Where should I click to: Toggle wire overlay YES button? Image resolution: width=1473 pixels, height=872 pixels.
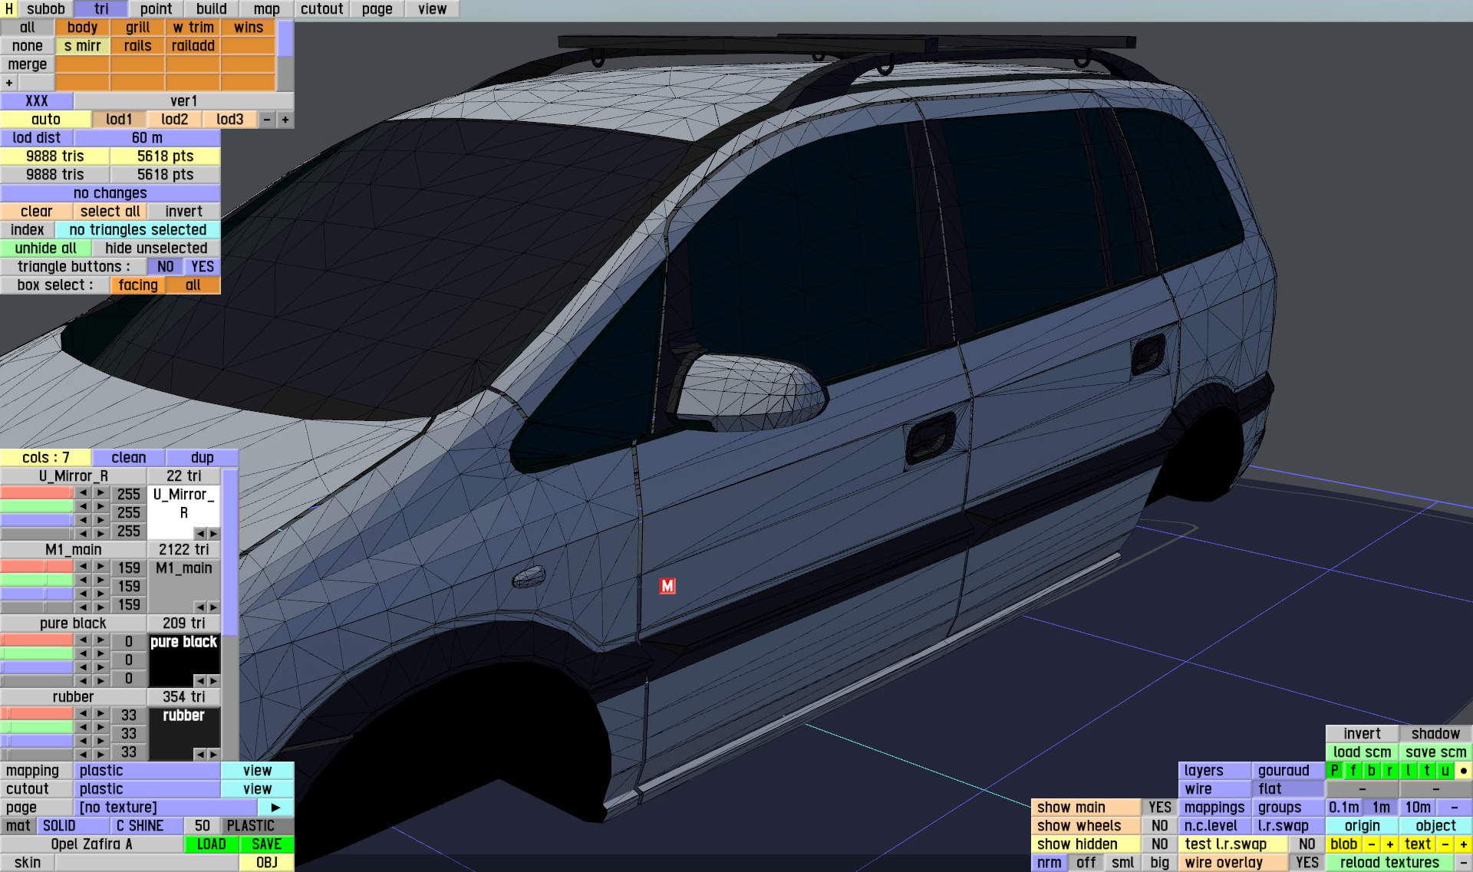(x=1307, y=863)
